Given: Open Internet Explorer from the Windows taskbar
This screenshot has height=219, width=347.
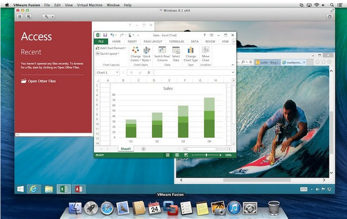Looking at the screenshot, I should point(34,189).
